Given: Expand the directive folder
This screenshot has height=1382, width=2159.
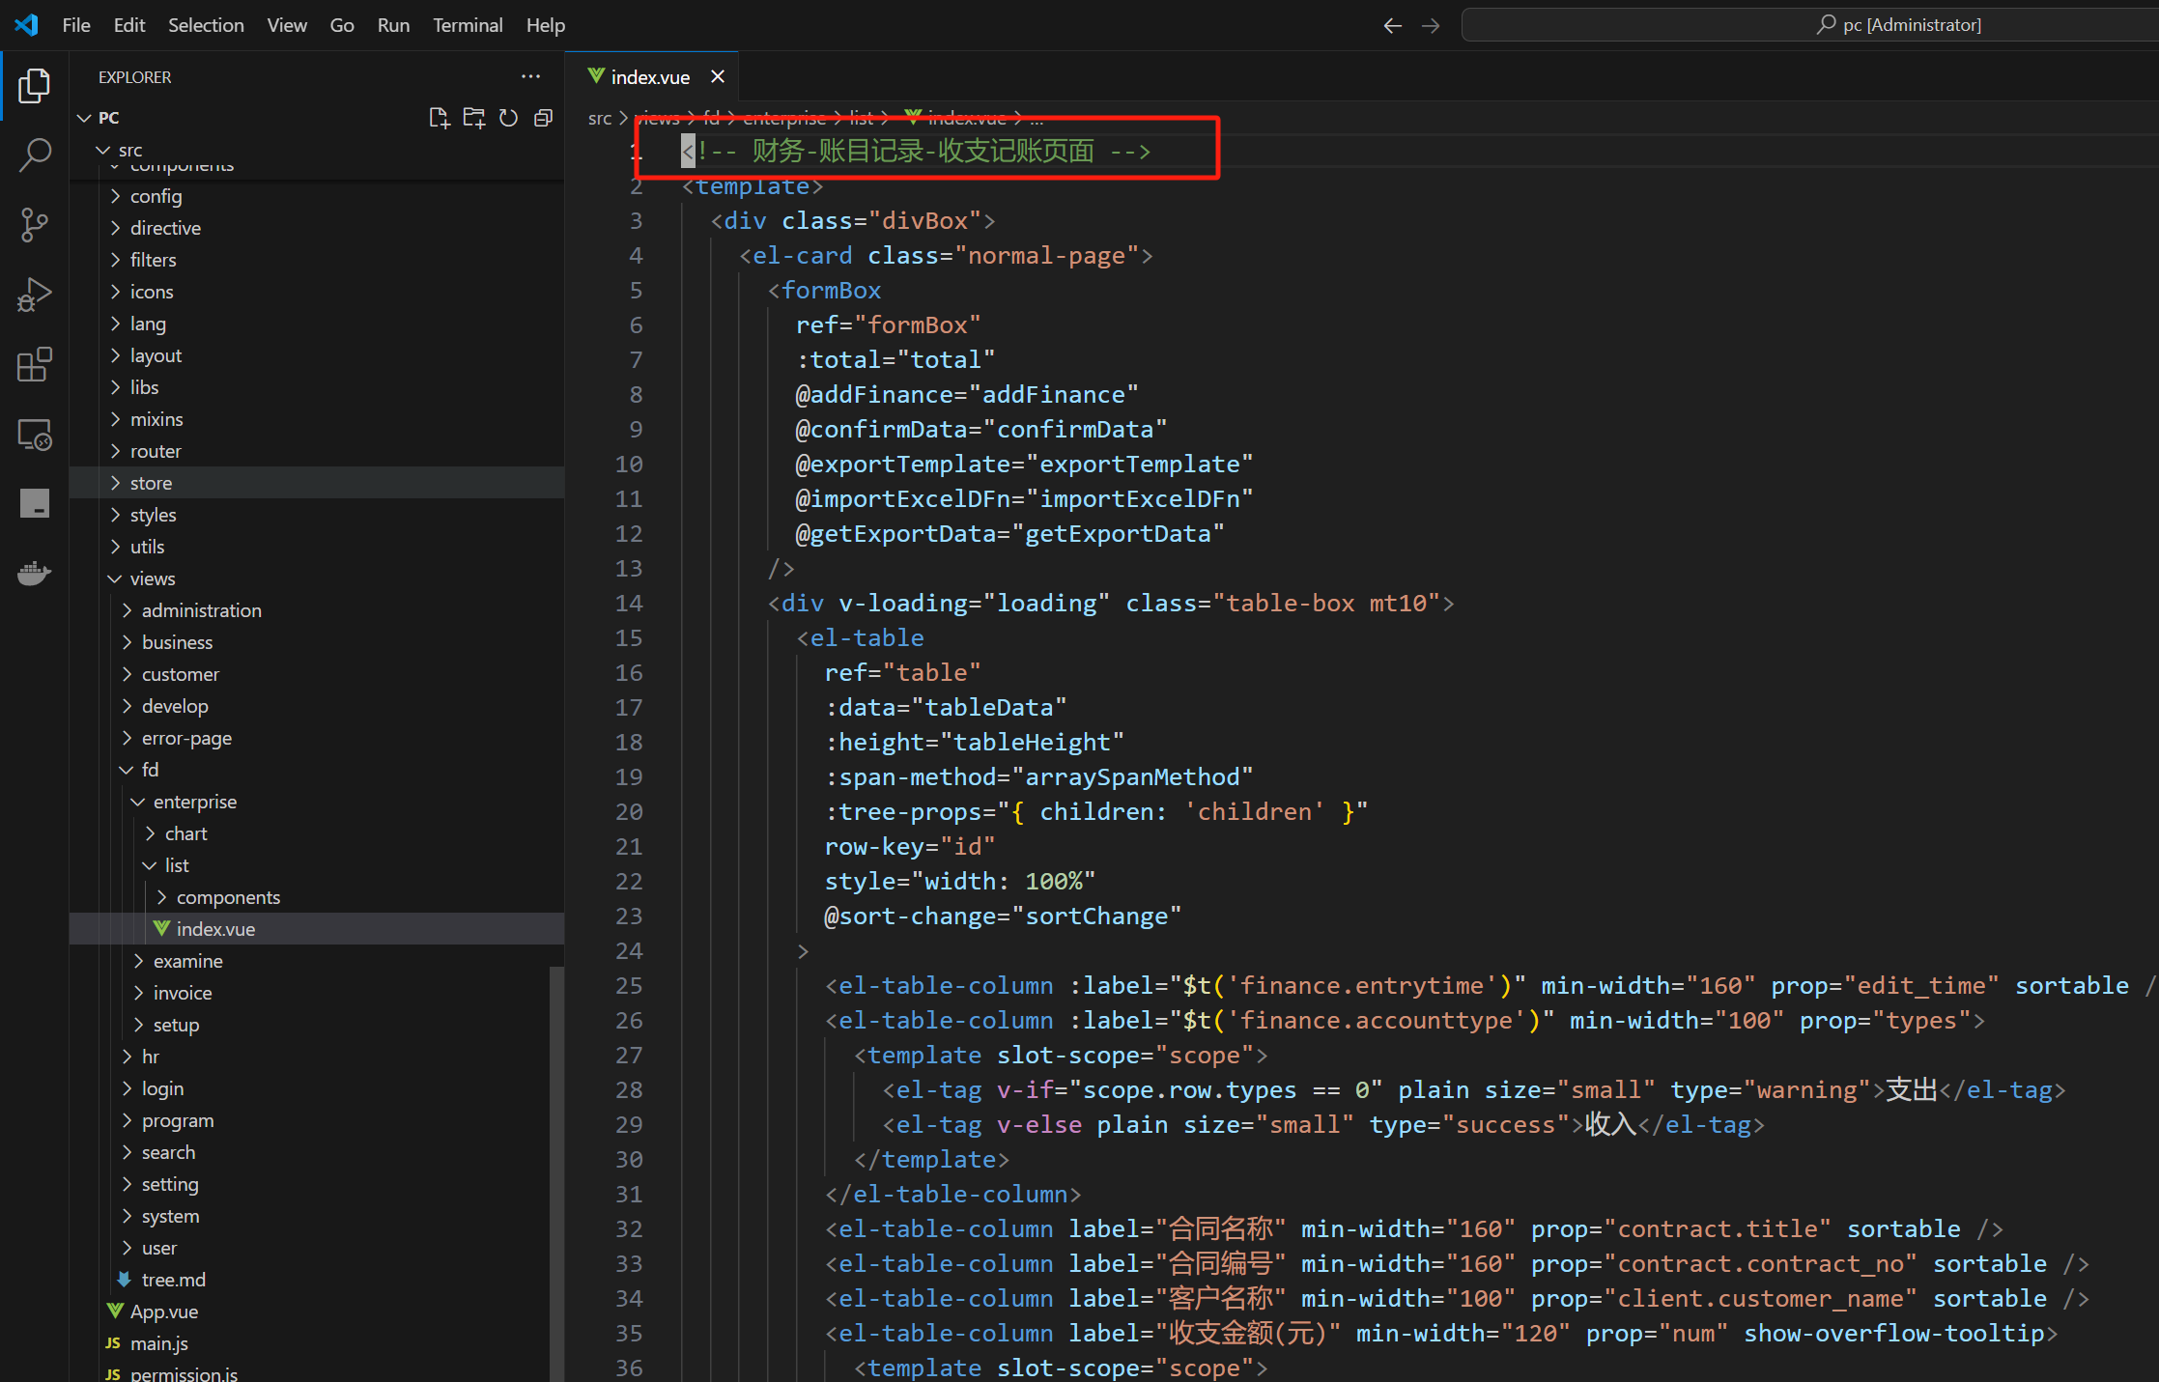Looking at the screenshot, I should 317,228.
